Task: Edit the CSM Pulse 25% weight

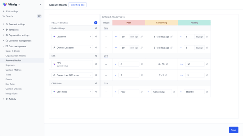Action: 106,83
